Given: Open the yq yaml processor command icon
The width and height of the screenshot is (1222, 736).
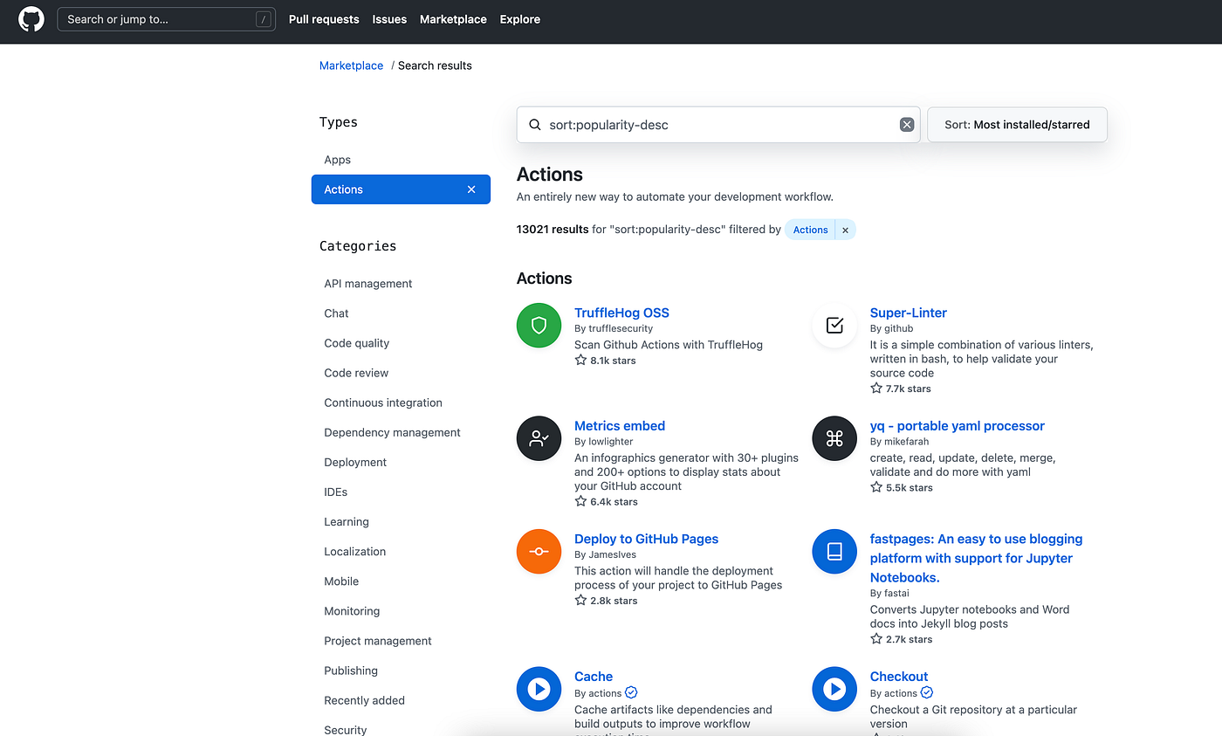Looking at the screenshot, I should [834, 438].
